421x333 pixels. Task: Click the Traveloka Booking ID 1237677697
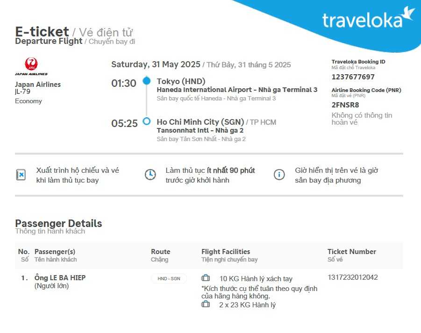coord(353,77)
